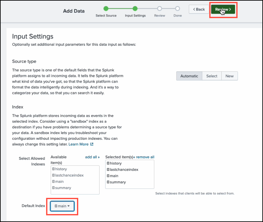The image size is (263, 222).
Task: Click the Input Settings step circle
Action: pyautogui.click(x=135, y=9)
